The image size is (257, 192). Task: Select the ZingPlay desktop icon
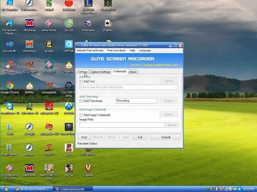click(108, 24)
